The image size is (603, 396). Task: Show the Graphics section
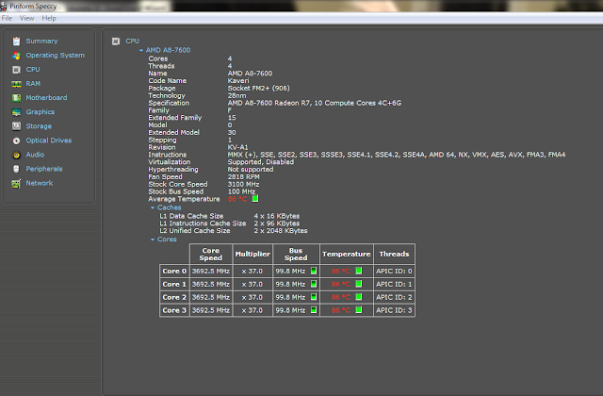pos(41,112)
